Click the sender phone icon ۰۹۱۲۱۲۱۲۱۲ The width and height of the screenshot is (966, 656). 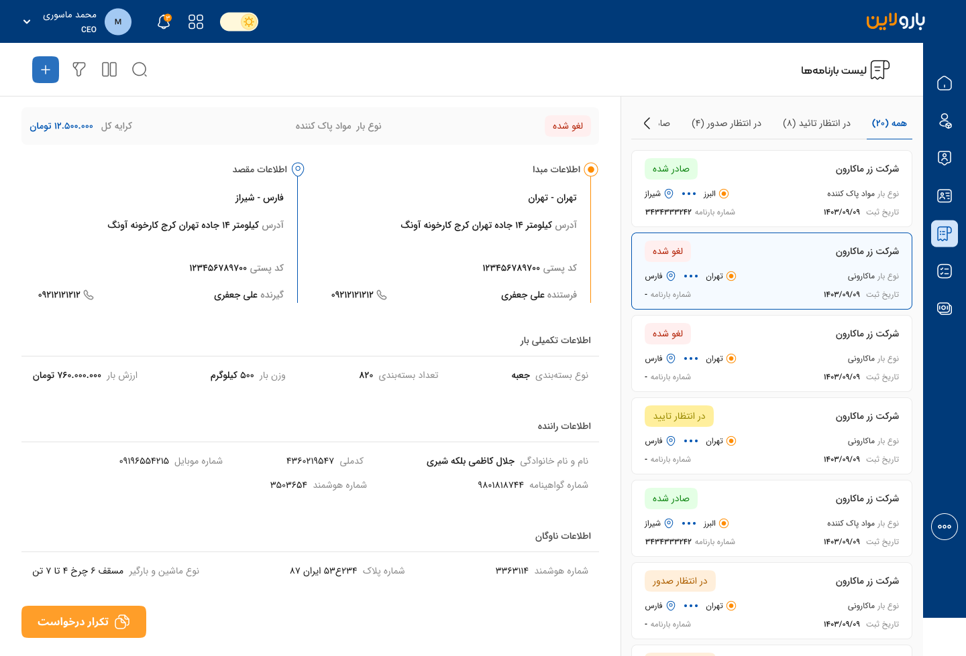382,295
